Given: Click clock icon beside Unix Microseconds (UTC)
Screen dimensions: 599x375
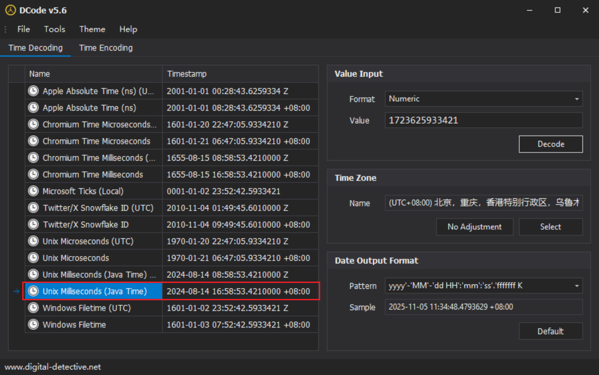Looking at the screenshot, I should pos(33,241).
